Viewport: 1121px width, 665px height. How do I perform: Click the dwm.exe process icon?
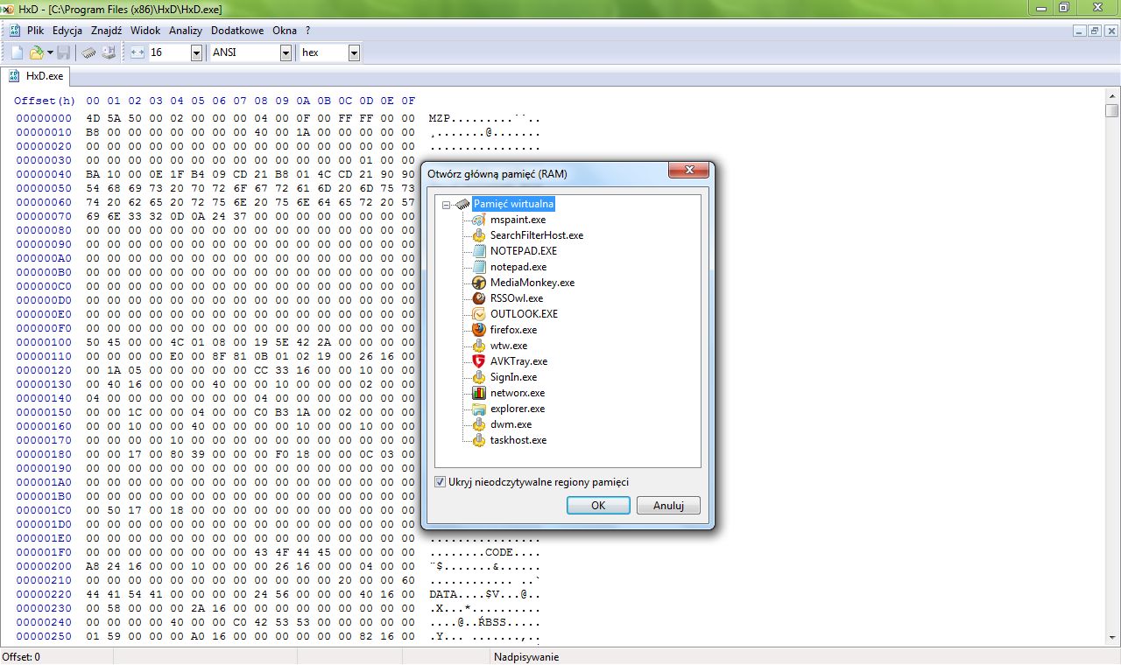478,424
